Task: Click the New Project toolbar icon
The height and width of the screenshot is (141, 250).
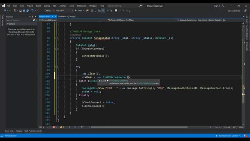Action: click(15, 11)
